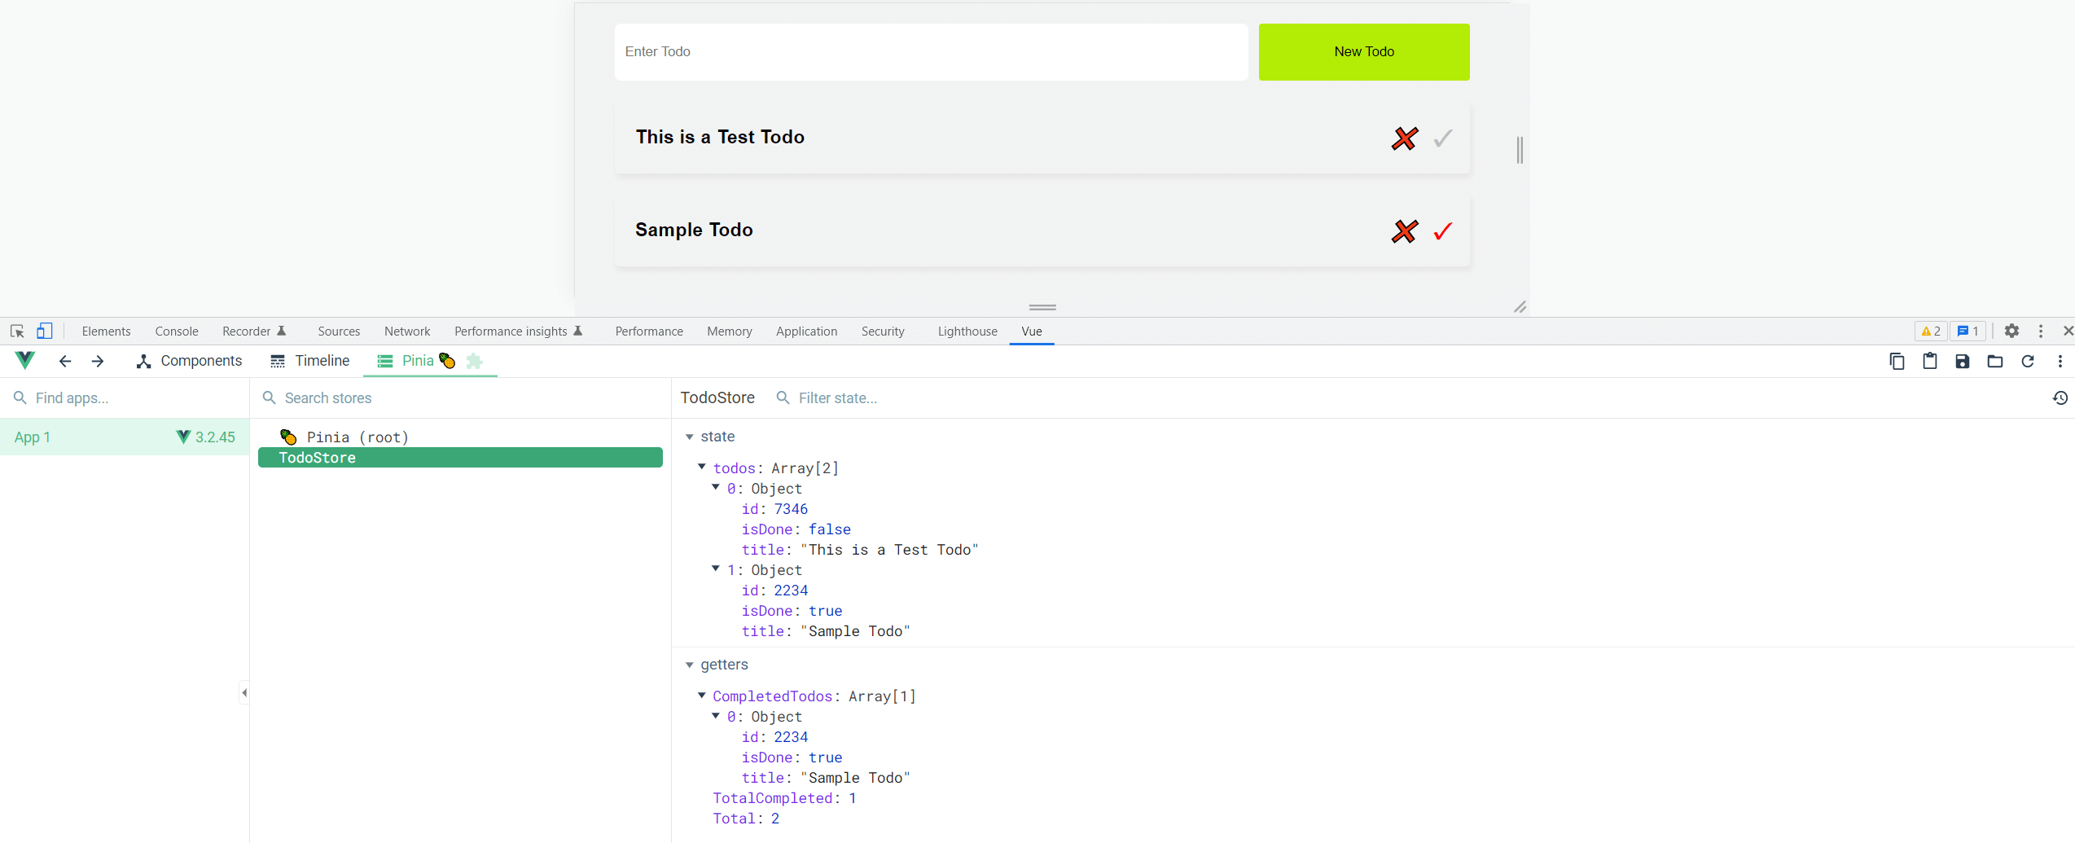Collapse the state section
2075x843 pixels.
[690, 437]
